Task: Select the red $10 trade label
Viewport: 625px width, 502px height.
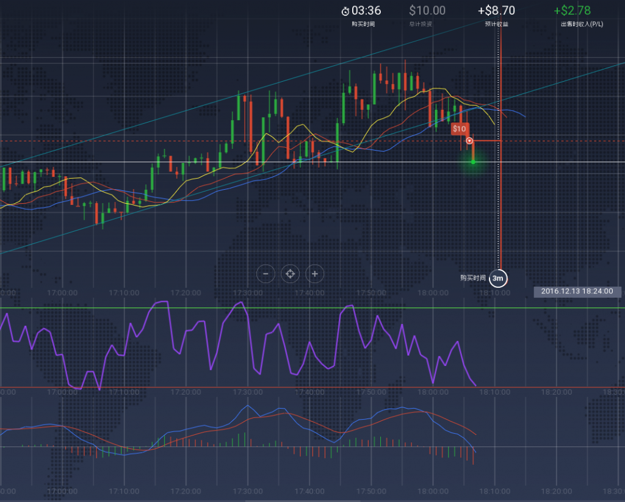Action: click(x=459, y=129)
